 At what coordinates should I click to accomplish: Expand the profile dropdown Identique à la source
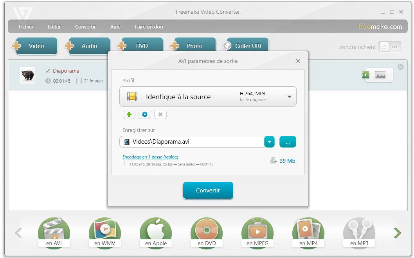pos(208,96)
